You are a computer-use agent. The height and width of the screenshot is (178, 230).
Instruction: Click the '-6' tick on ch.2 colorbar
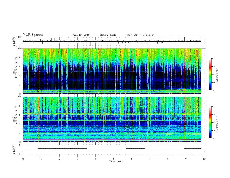pos(214,130)
